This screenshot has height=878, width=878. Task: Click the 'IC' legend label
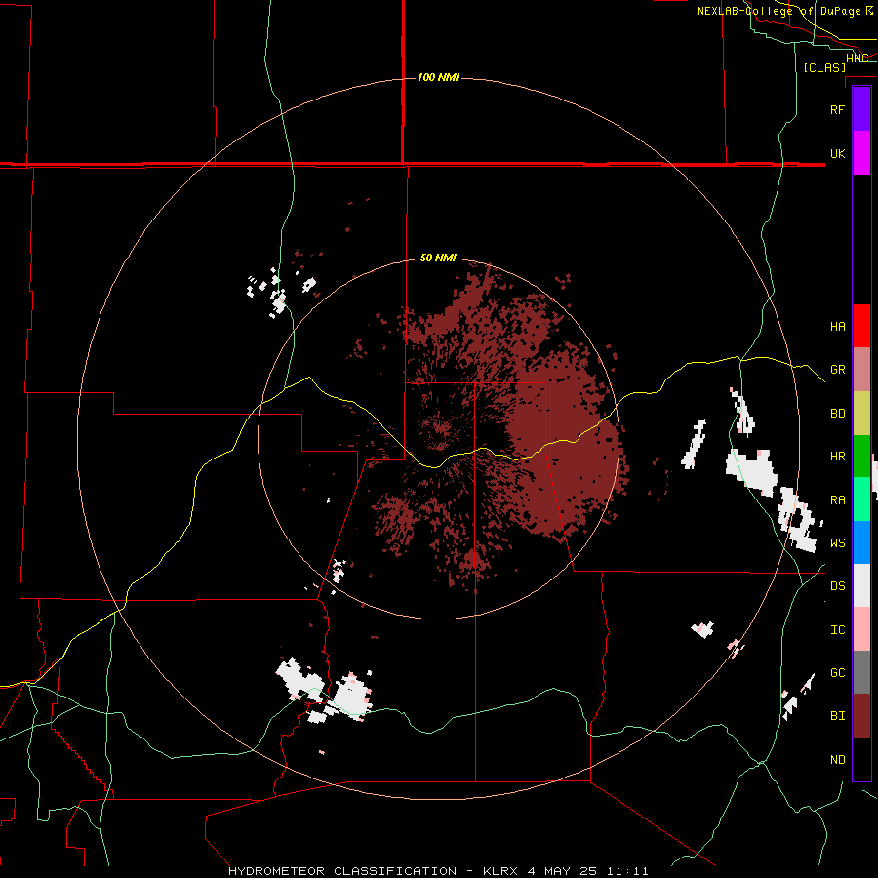pos(837,629)
